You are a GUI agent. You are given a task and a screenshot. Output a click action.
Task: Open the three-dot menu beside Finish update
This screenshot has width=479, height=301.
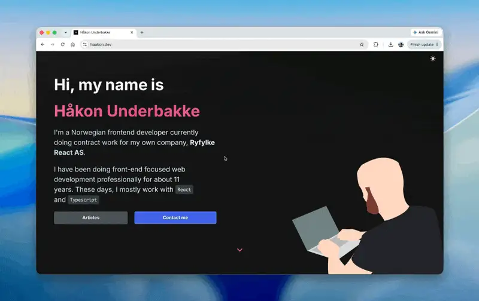[437, 44]
